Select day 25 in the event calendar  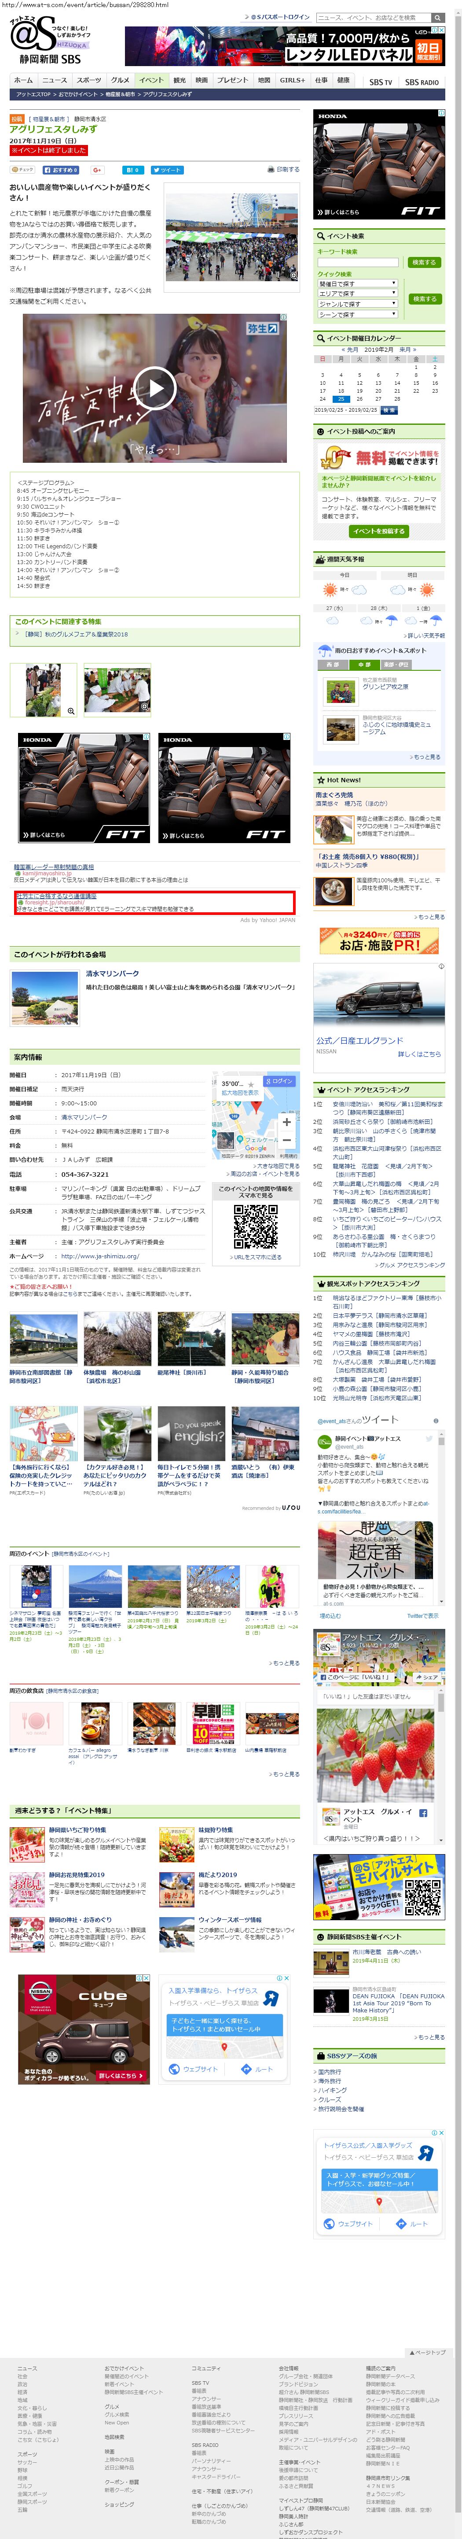(340, 399)
